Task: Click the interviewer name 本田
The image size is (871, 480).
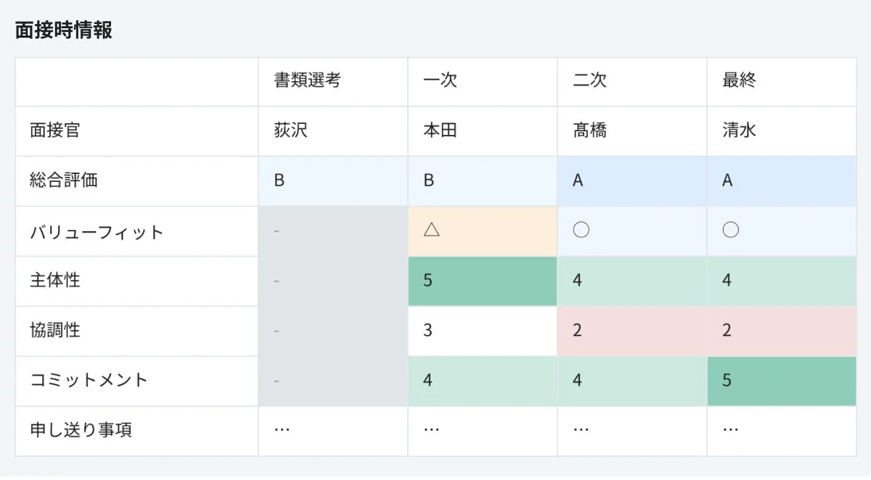Action: point(433,131)
